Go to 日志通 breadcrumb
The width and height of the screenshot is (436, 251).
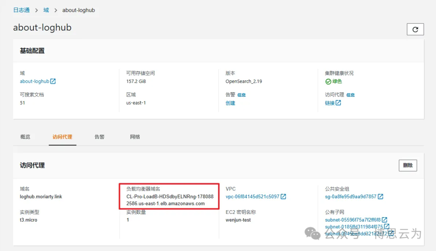pyautogui.click(x=21, y=10)
